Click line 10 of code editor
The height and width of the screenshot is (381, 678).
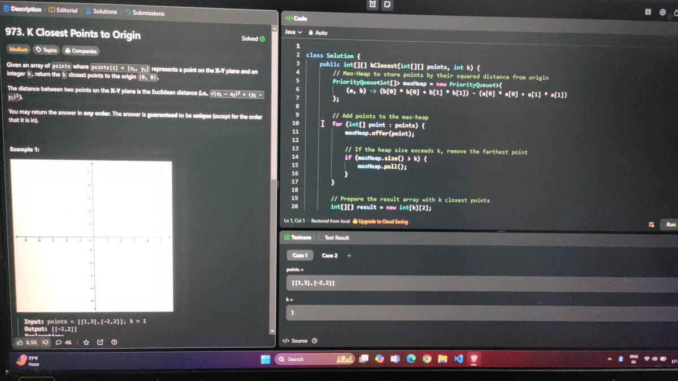tap(379, 124)
